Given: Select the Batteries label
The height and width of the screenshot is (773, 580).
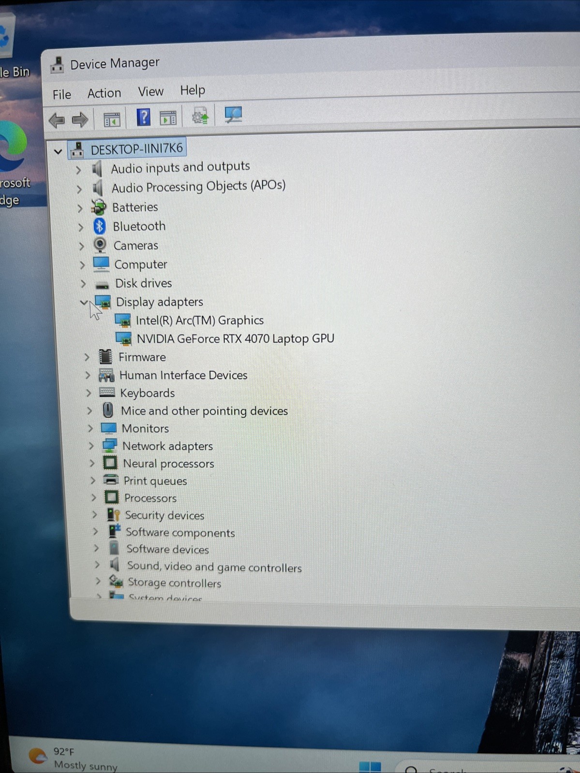Looking at the screenshot, I should click(135, 207).
